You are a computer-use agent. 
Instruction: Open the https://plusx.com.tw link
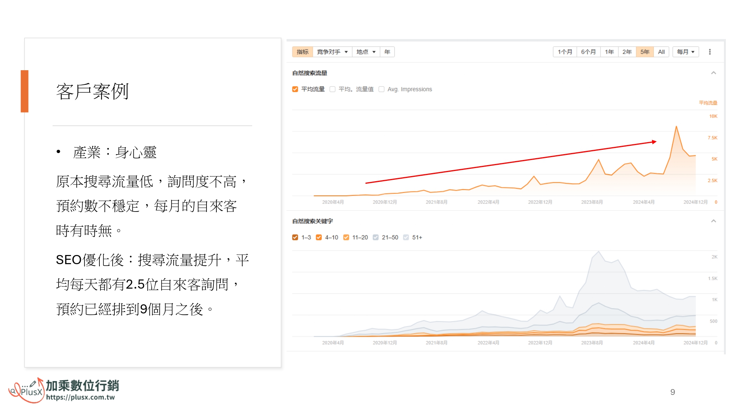(x=80, y=397)
